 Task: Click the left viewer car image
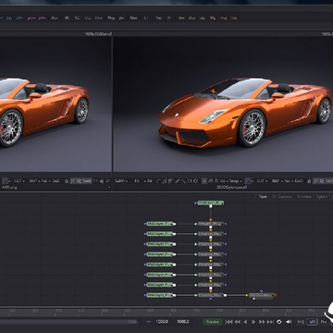tap(55, 105)
